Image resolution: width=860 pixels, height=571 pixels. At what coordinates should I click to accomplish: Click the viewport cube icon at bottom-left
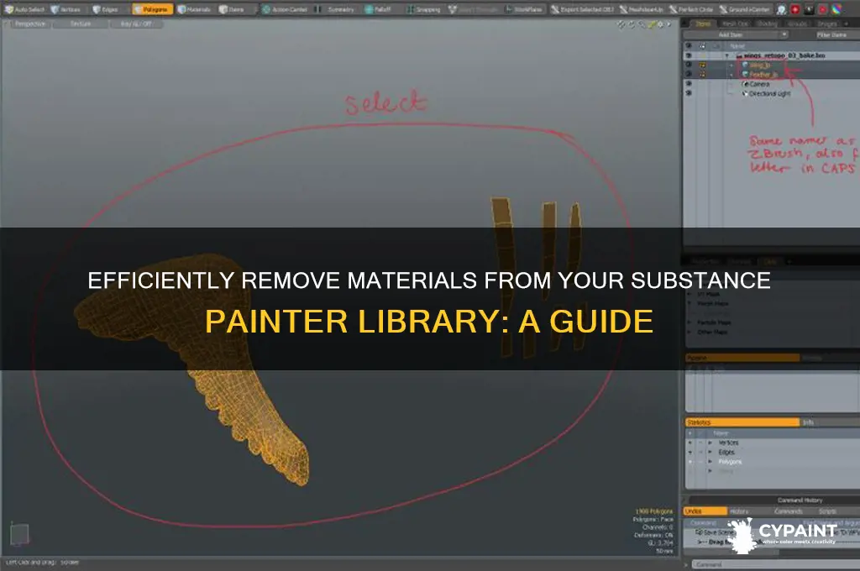coord(20,534)
